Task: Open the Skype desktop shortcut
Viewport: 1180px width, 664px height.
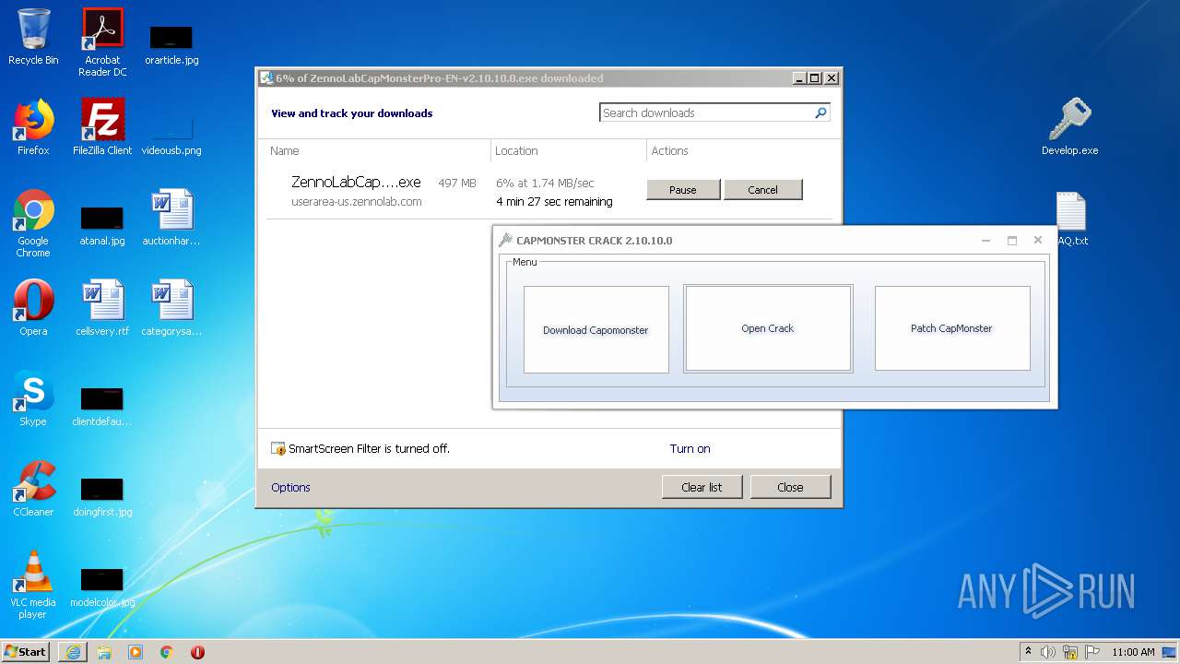Action: (x=33, y=398)
